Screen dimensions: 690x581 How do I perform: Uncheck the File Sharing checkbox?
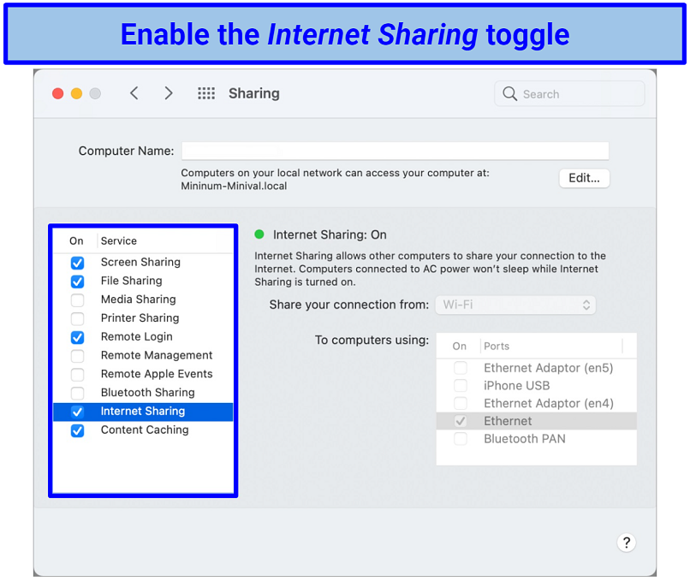(77, 281)
